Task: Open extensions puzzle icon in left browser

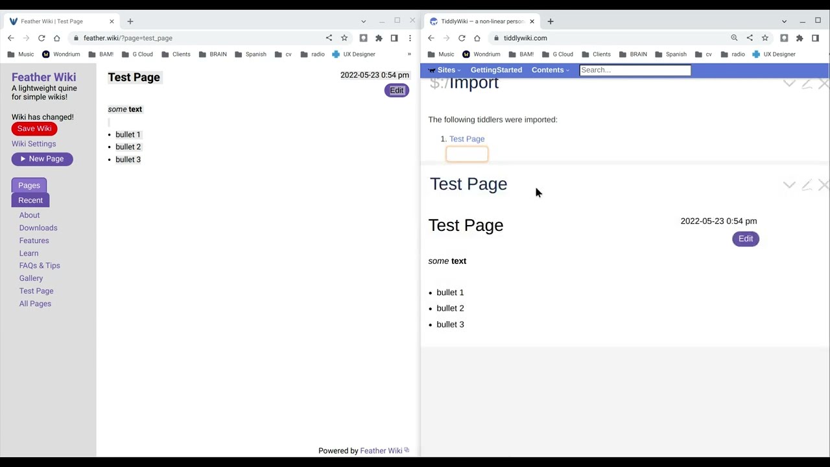Action: [x=379, y=38]
